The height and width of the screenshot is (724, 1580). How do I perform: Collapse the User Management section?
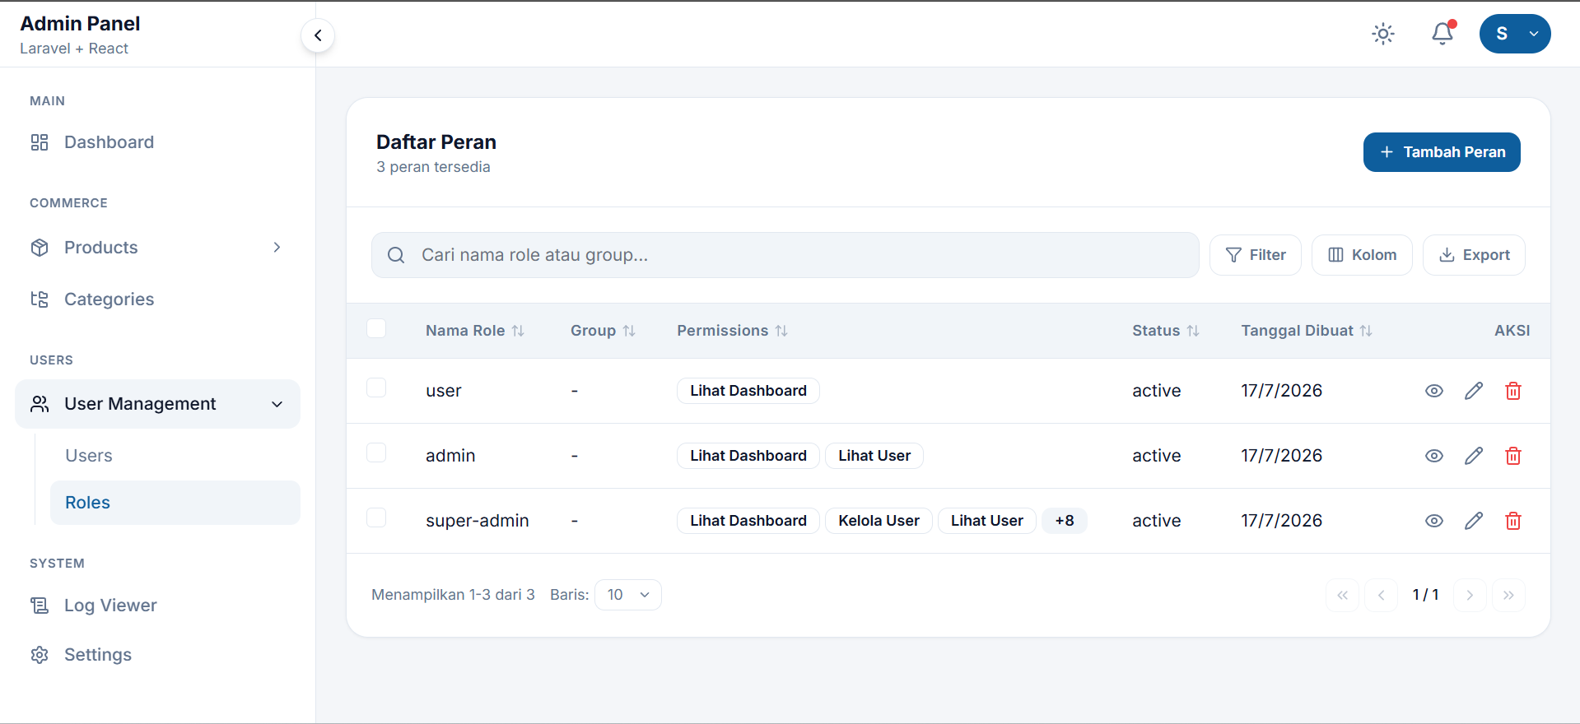click(x=157, y=404)
